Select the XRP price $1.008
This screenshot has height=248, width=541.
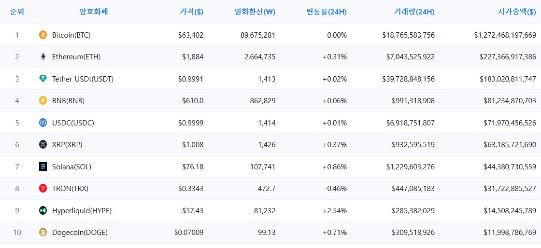coord(193,145)
